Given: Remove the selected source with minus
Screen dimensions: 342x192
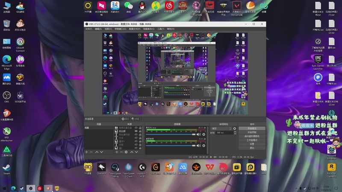Looking at the screenshot, I should tap(121, 152).
